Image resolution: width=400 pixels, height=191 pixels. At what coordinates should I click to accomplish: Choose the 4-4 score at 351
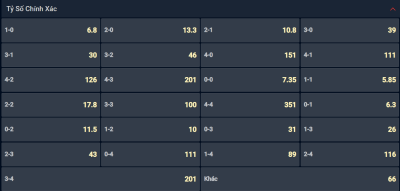click(x=250, y=105)
